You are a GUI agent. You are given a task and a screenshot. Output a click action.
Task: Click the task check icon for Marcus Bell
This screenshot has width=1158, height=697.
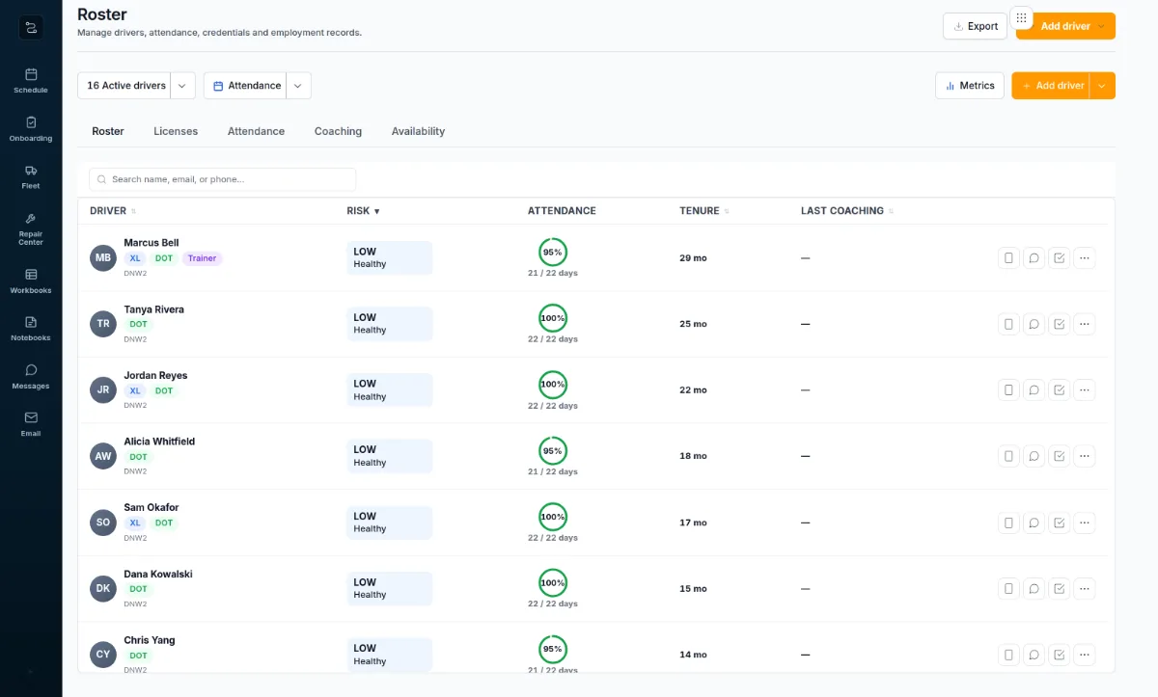1059,257
